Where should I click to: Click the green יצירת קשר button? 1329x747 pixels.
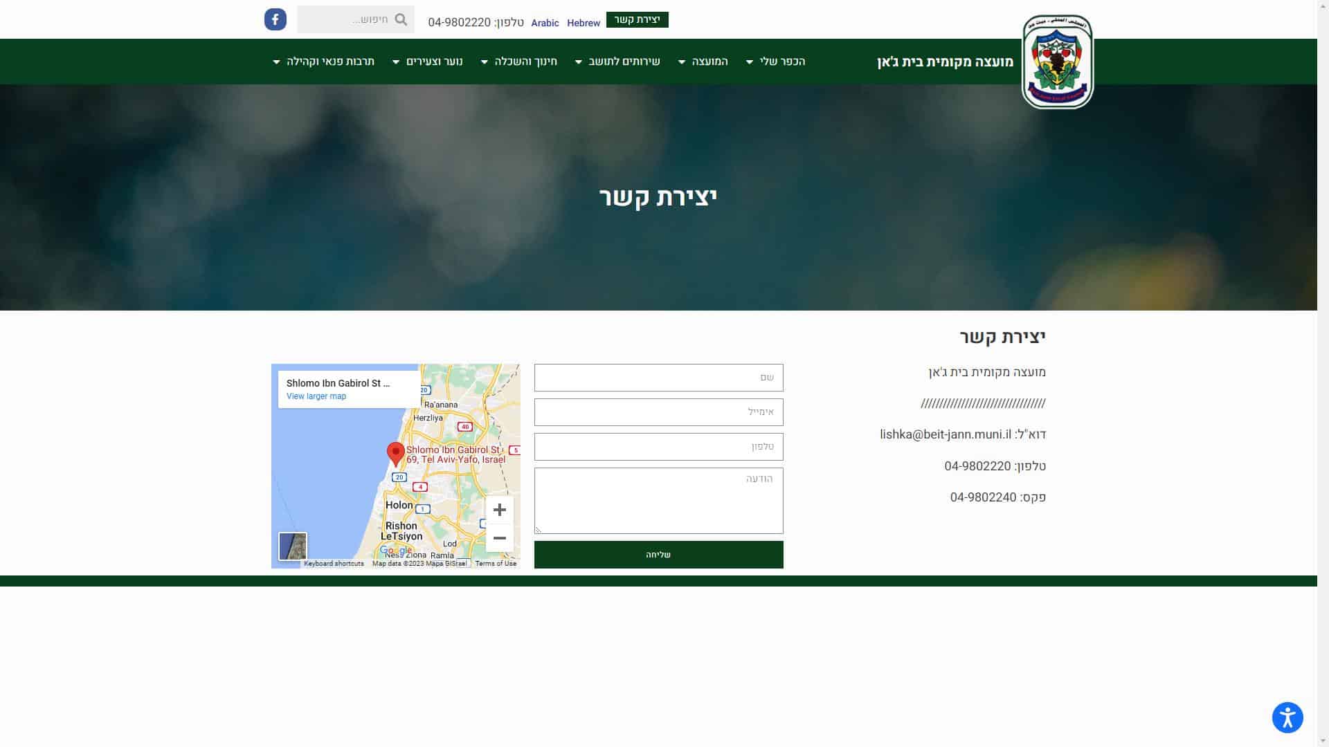click(x=637, y=19)
